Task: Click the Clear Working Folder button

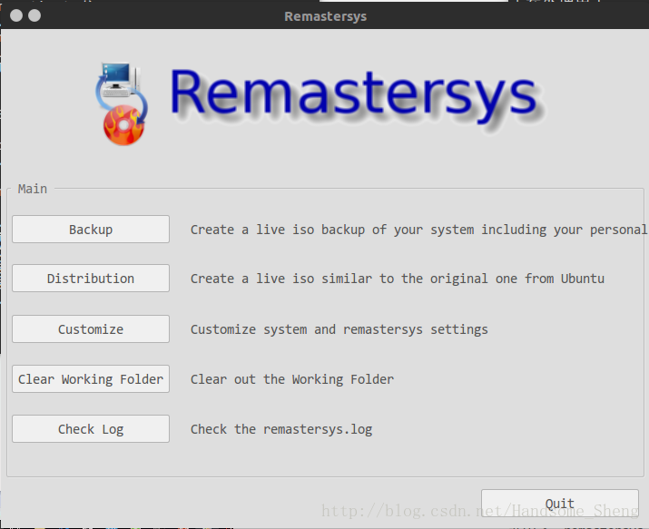Action: tap(91, 379)
